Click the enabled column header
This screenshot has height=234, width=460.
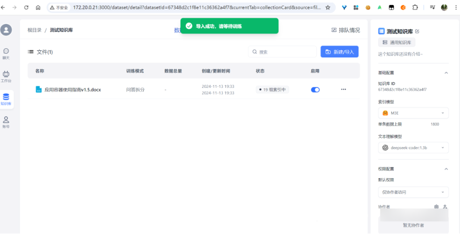click(315, 71)
